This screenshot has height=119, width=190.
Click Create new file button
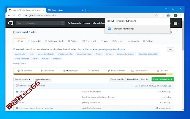[117, 79]
